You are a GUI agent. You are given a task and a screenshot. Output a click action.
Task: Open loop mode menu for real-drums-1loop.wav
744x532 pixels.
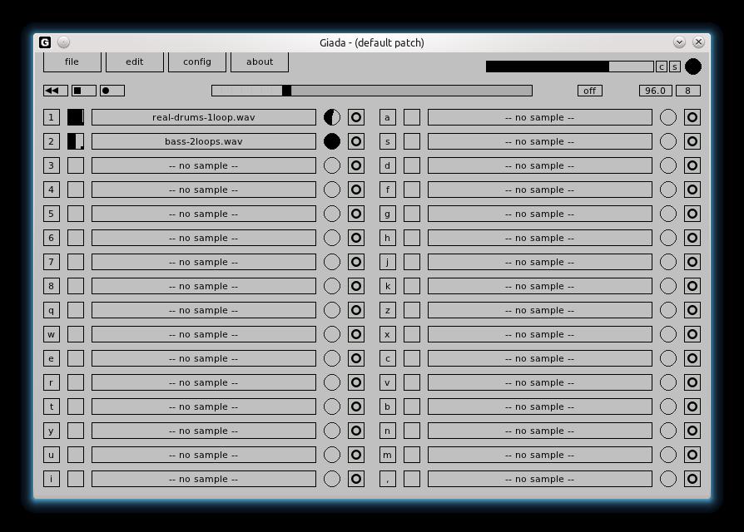pyautogui.click(x=355, y=117)
